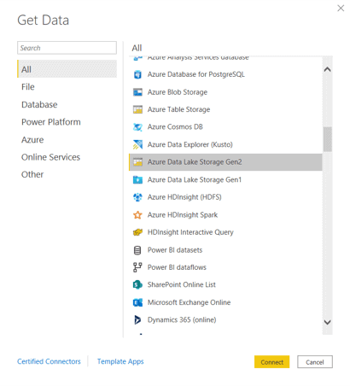Image resolution: width=350 pixels, height=386 pixels.
Task: Click the HDInsight Interactive Query icon
Action: point(137,232)
